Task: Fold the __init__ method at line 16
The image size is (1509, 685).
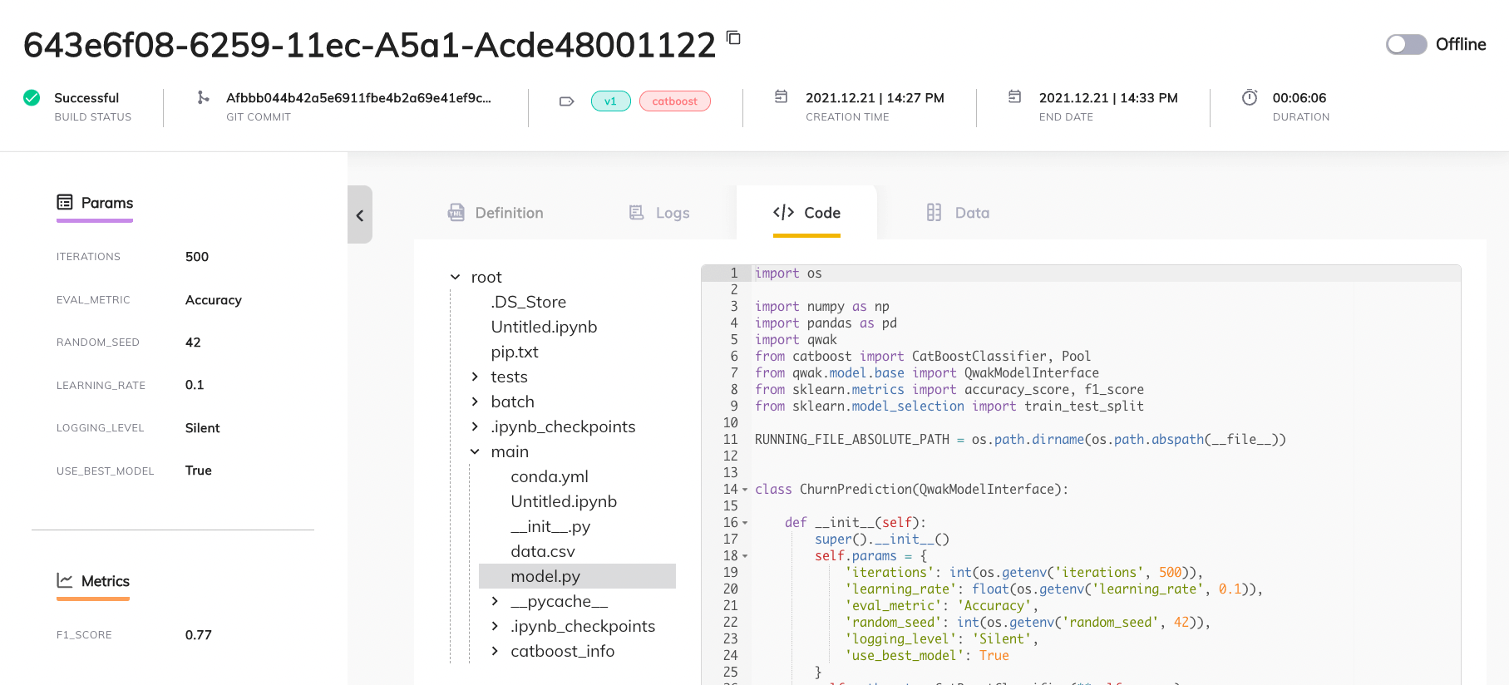Action: coord(745,523)
